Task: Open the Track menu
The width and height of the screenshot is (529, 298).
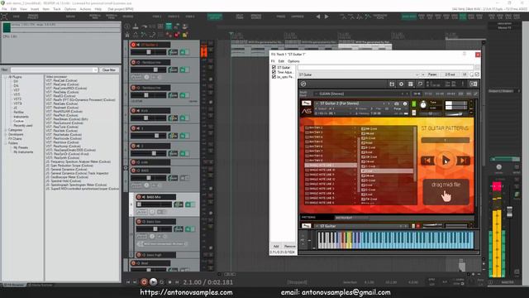Action: [57, 9]
